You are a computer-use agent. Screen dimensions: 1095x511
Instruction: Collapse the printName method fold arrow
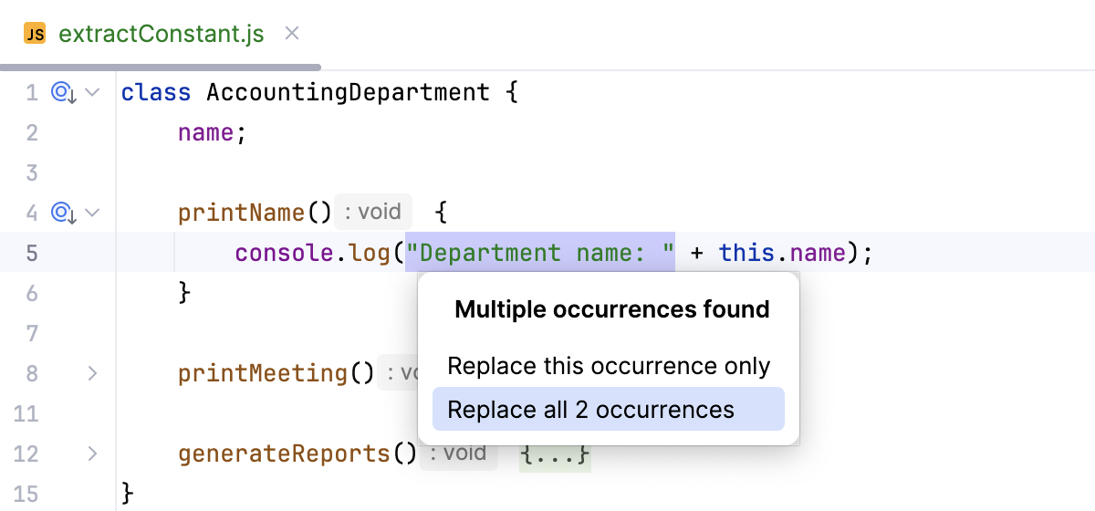point(91,213)
